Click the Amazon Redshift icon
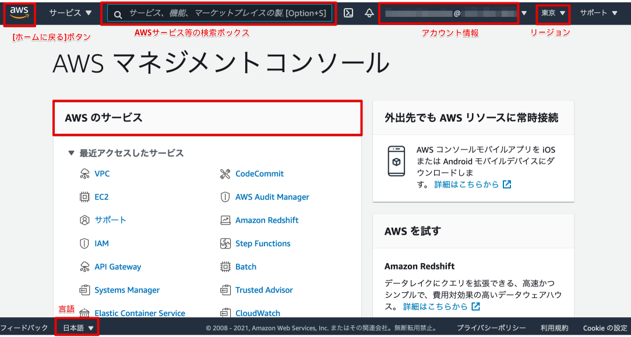 (x=225, y=221)
